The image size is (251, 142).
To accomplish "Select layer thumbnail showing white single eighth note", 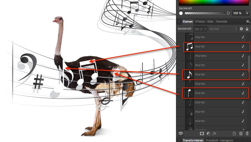I will tap(189, 74).
